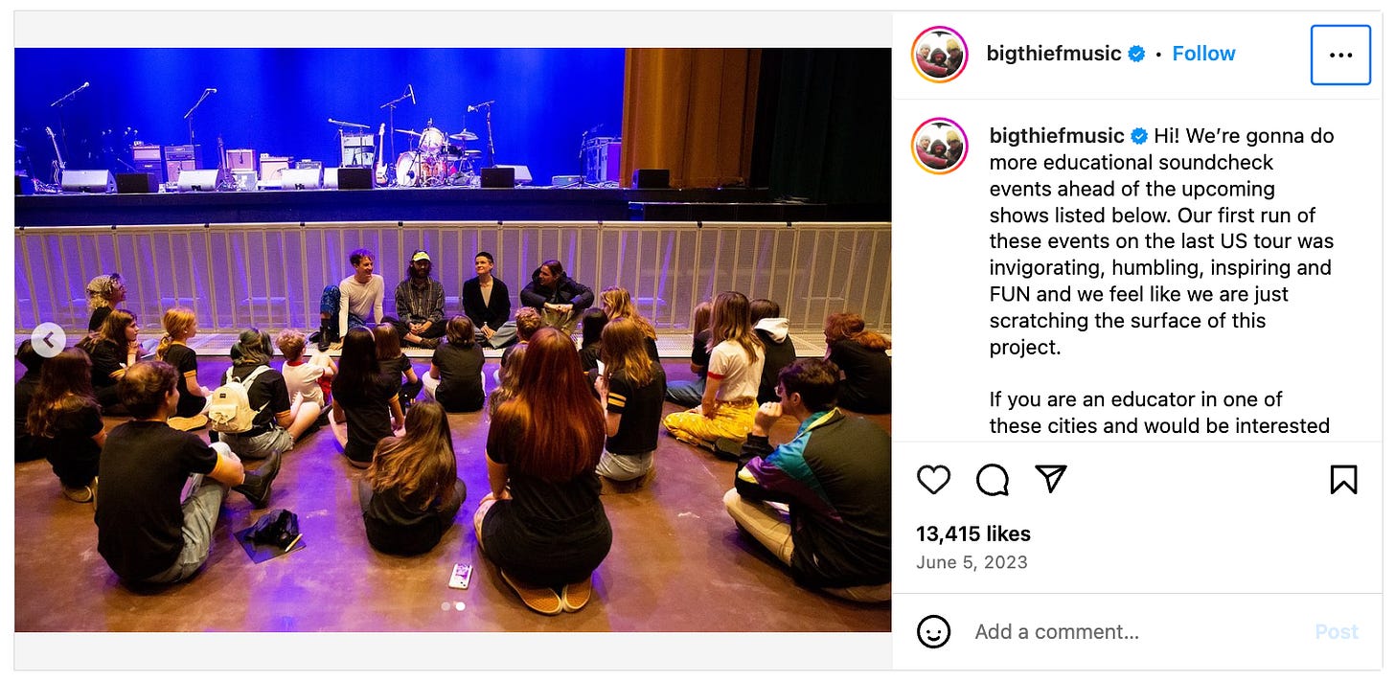Screen dimensions: 1395x681
Task: Open bigthiefmusic username in caption
Action: [x=1057, y=135]
